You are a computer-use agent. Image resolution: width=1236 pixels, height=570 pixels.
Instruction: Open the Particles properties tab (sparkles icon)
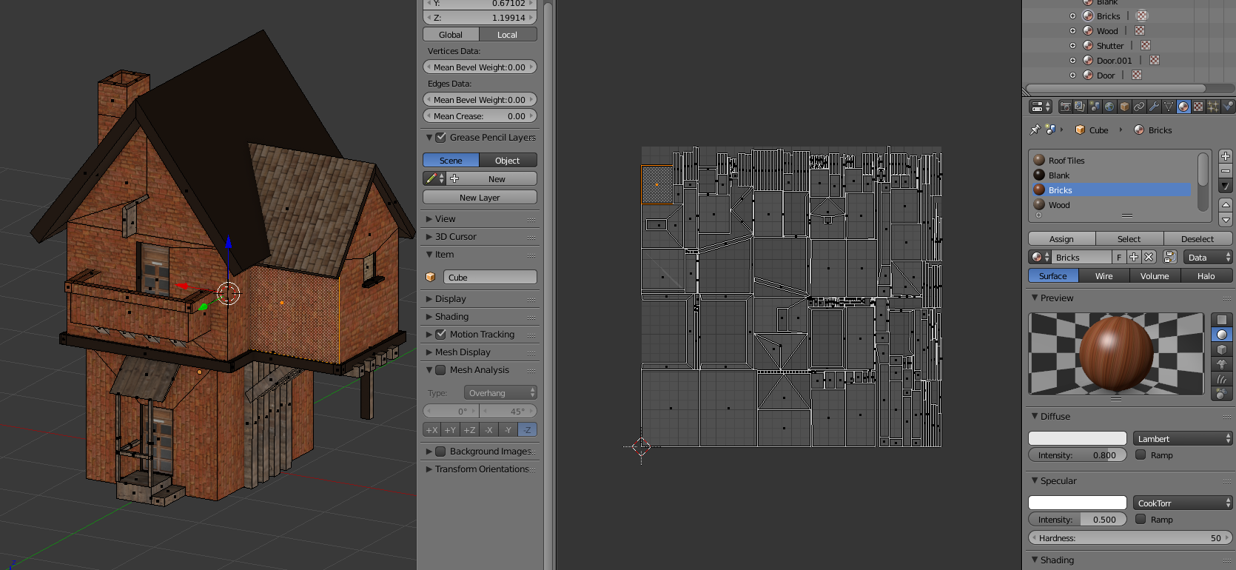(1213, 107)
